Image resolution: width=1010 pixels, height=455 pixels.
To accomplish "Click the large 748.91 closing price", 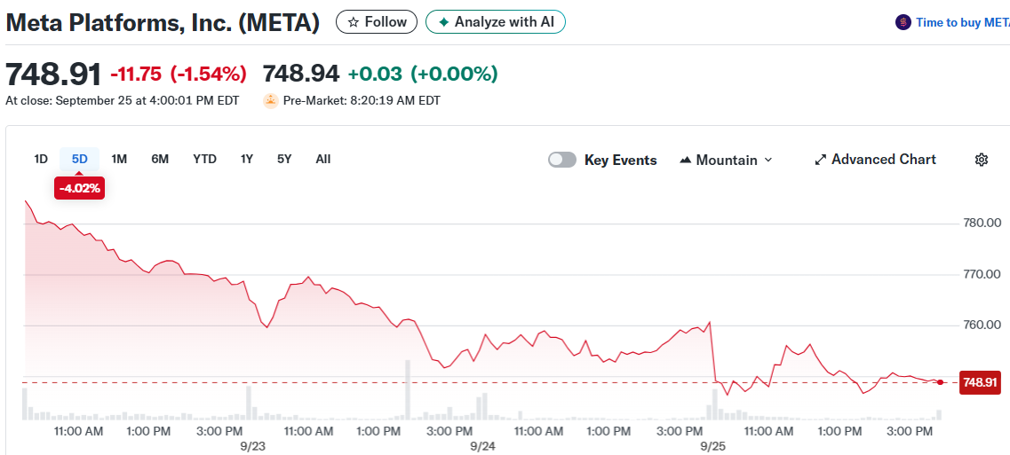I will 53,75.
